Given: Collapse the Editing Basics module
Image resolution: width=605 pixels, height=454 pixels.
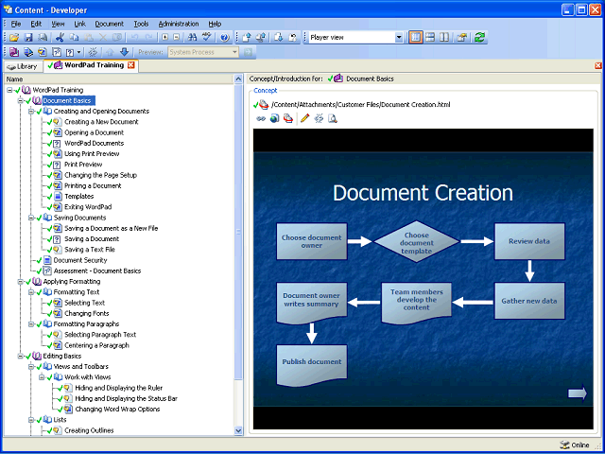Looking at the screenshot, I should pos(21,357).
